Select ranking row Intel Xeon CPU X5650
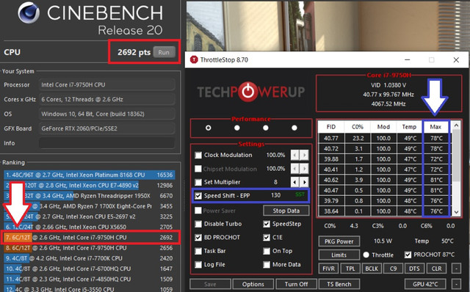 [x=90, y=227]
